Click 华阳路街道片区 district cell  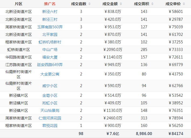(19, 57)
